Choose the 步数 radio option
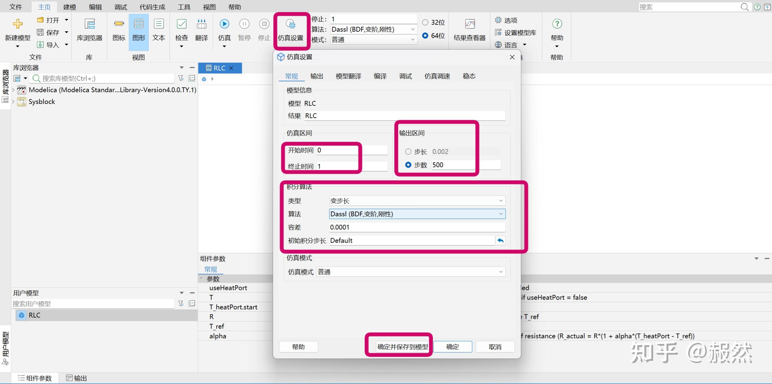The height and width of the screenshot is (384, 772). [x=408, y=165]
